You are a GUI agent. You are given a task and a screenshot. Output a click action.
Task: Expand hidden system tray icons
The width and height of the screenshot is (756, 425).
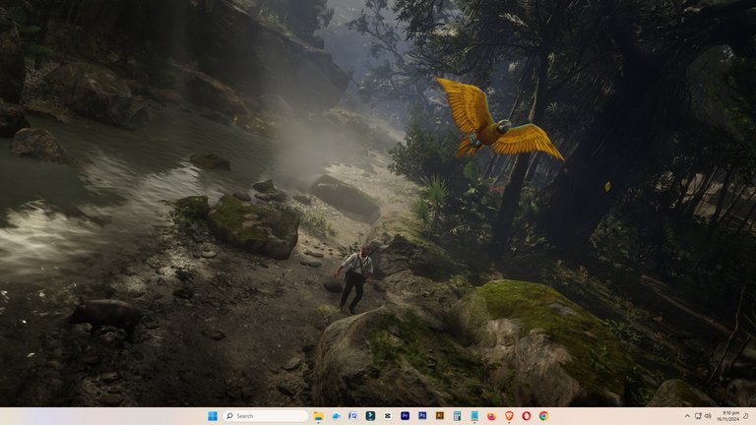[x=687, y=416]
